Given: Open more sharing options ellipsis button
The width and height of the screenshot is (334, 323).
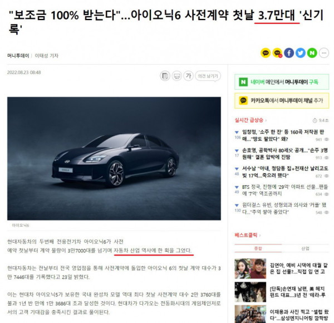Looking at the screenshot, I should tap(324, 53).
